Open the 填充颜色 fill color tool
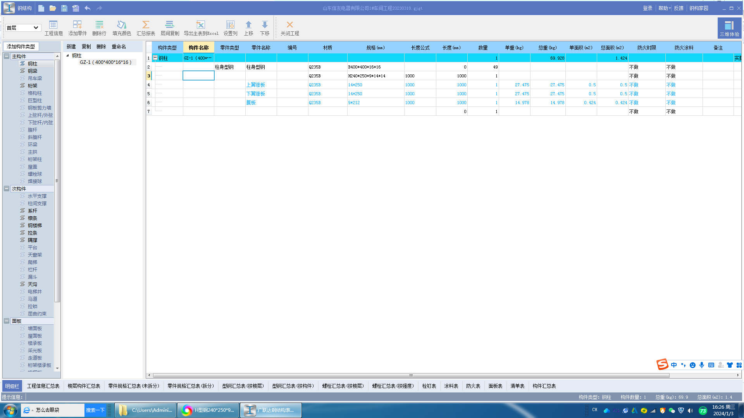The image size is (744, 418). click(122, 28)
